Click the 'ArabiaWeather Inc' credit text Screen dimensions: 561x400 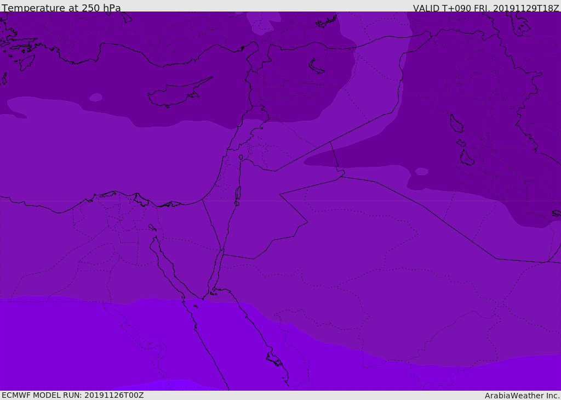(x=522, y=396)
